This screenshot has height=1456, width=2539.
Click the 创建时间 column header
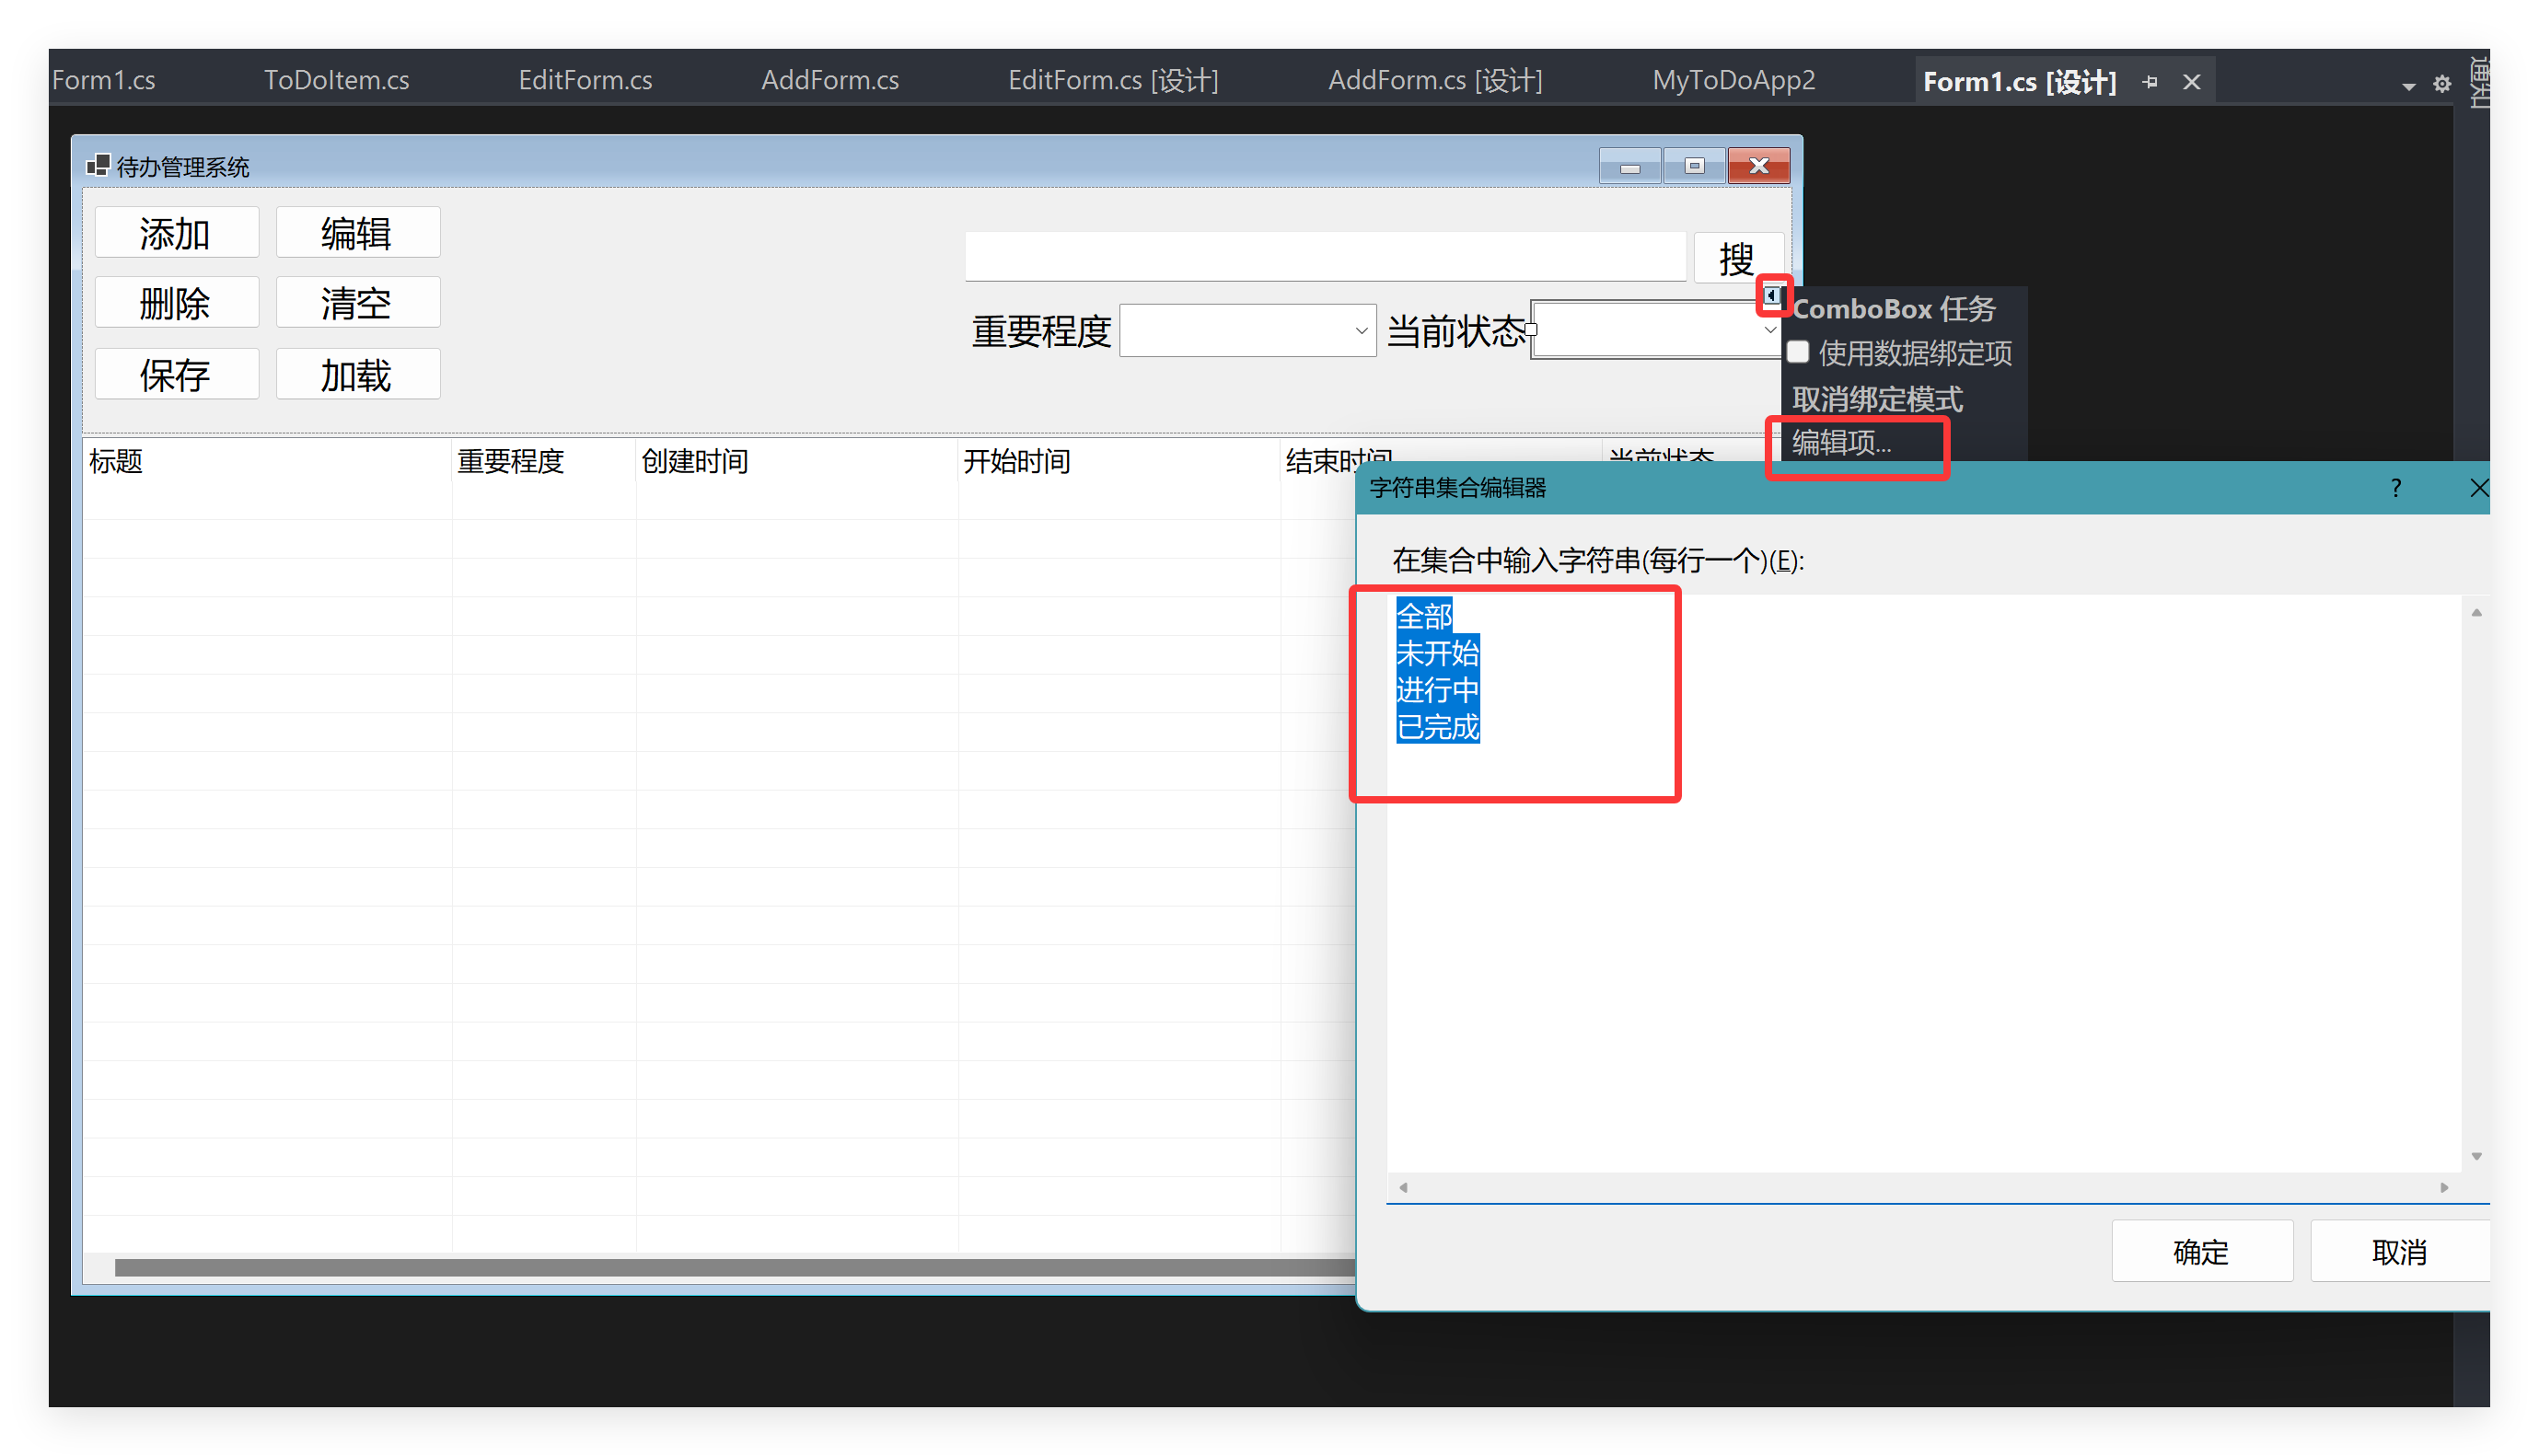[x=796, y=461]
